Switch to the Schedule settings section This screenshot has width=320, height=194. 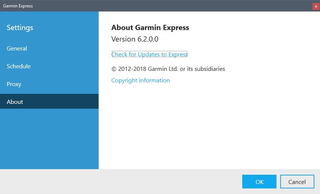(x=49, y=66)
